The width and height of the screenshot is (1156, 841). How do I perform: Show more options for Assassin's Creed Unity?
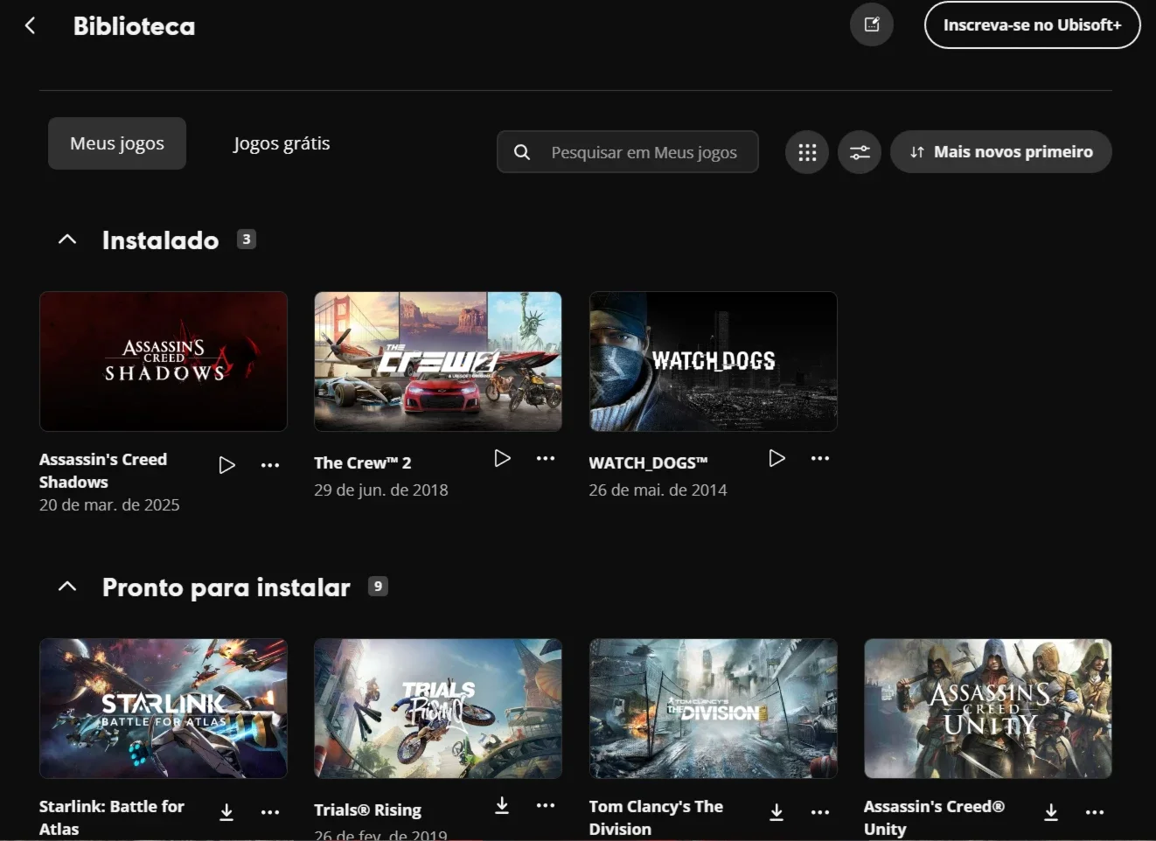click(1095, 812)
